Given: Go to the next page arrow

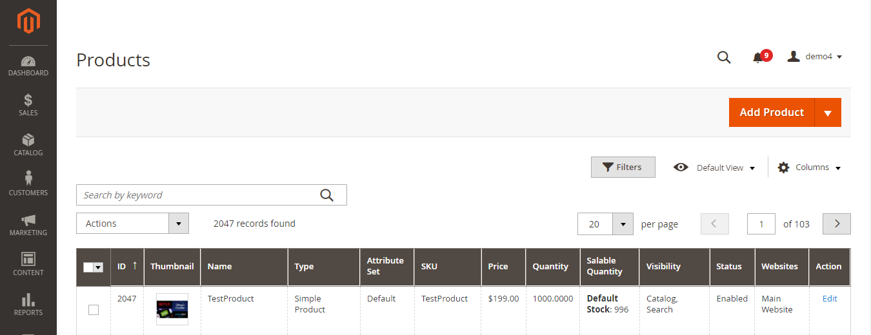Looking at the screenshot, I should click(837, 224).
